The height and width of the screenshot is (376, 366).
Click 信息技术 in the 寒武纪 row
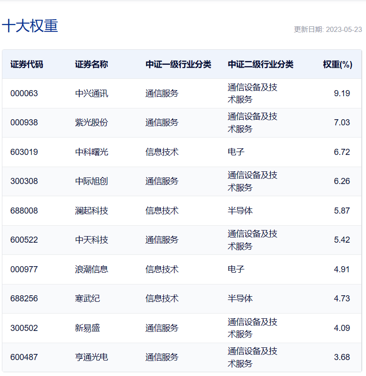click(x=162, y=299)
